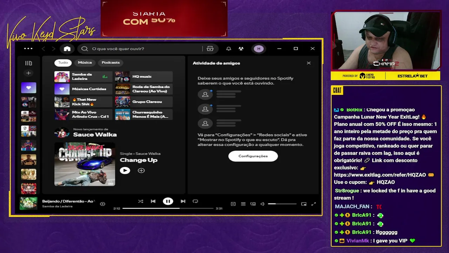This screenshot has width=449, height=253.
Task: Mute the volume speaker icon
Action: pos(262,204)
